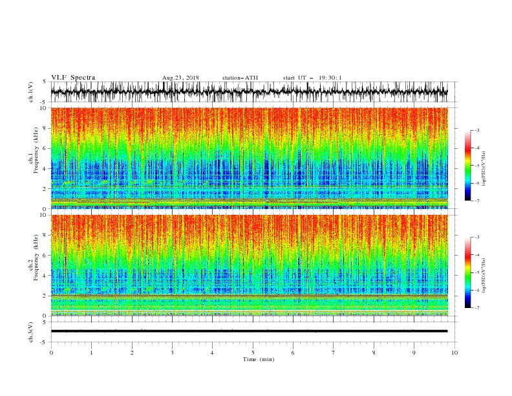This screenshot has width=512, height=396.
Task: Click the "4" kHz tick on ch.2 frequency axis
Action: pos(45,276)
